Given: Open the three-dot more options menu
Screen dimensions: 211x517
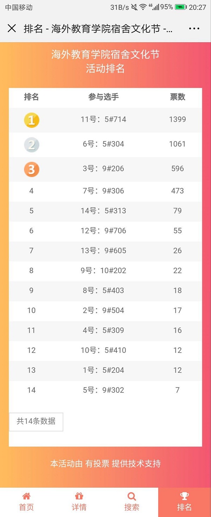Looking at the screenshot, I should click(194, 29).
